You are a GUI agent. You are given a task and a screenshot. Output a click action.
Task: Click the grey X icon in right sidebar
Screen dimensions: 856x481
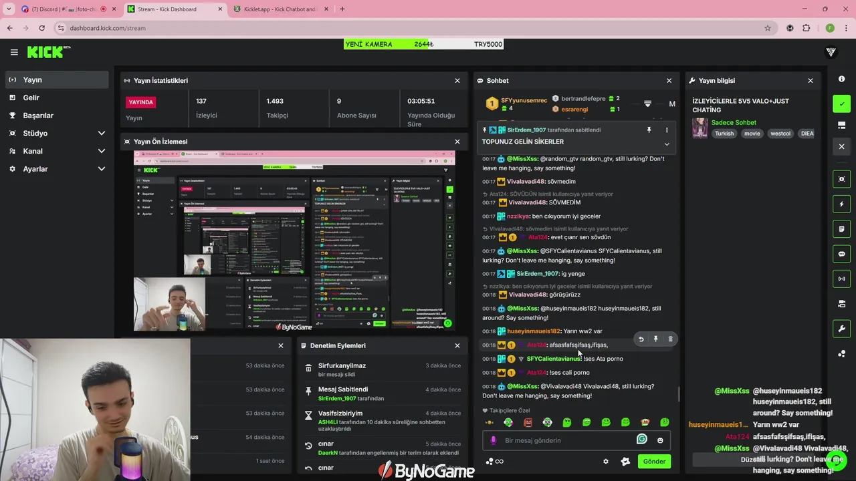tap(841, 146)
